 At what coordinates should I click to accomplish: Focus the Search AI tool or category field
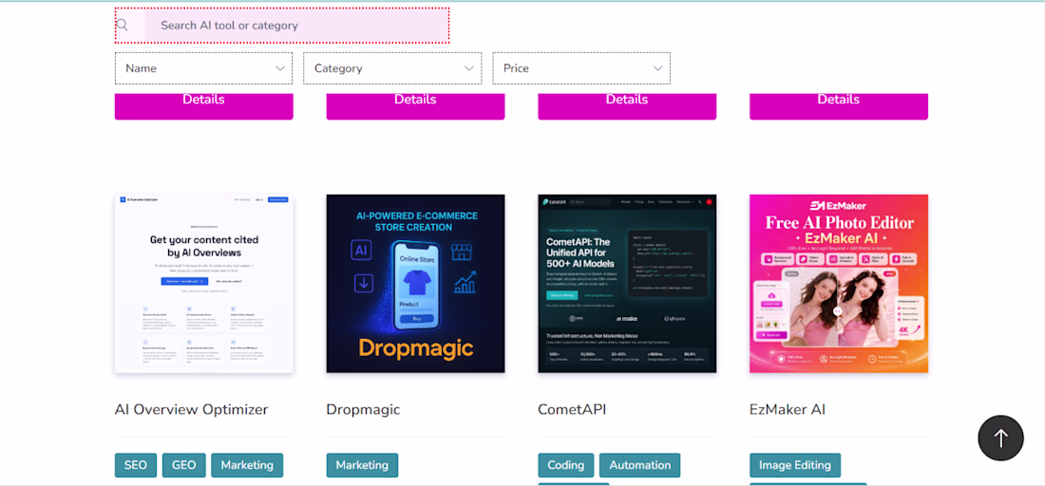(x=296, y=26)
